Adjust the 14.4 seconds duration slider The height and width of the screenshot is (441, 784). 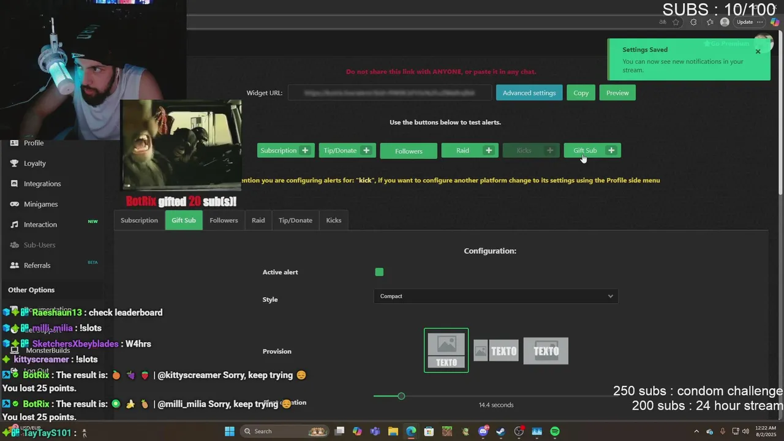pyautogui.click(x=401, y=396)
